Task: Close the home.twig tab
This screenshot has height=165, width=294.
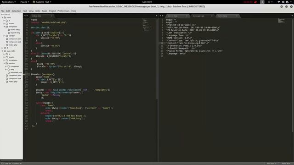Action: [237, 16]
